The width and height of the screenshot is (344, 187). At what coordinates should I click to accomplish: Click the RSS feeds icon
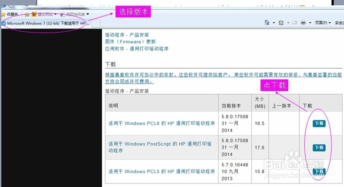pos(281,23)
